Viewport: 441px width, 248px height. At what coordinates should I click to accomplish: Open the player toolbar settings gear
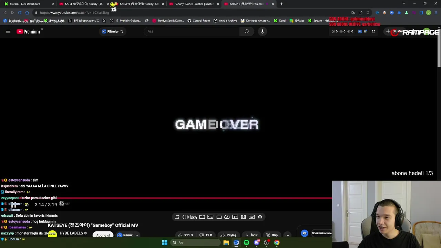[260, 217]
